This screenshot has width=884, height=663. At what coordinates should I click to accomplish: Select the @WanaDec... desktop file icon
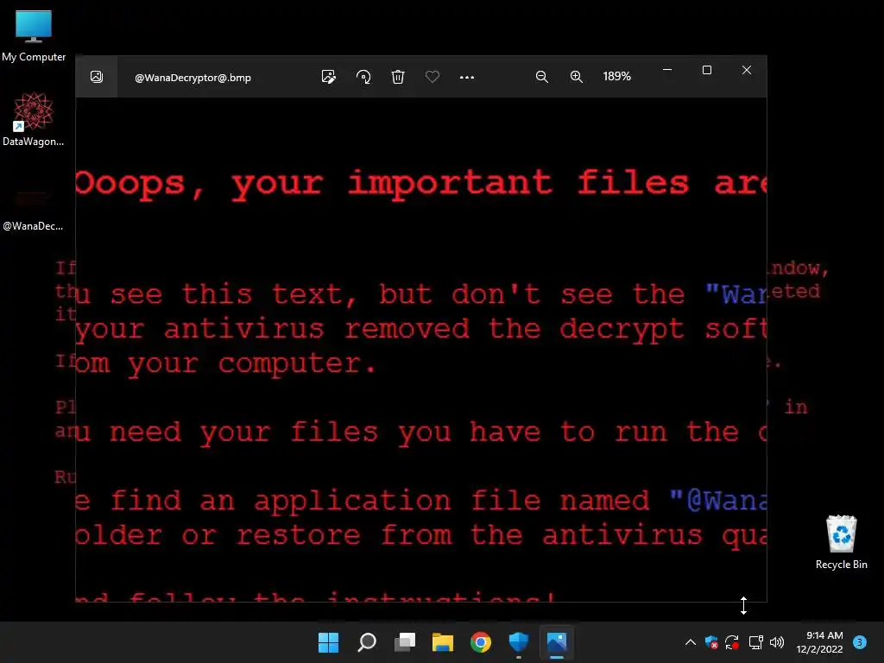click(33, 209)
